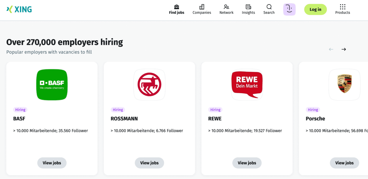Open the Products nine-dot grid icon
Viewport: 368px width, 179px height.
tap(343, 7)
